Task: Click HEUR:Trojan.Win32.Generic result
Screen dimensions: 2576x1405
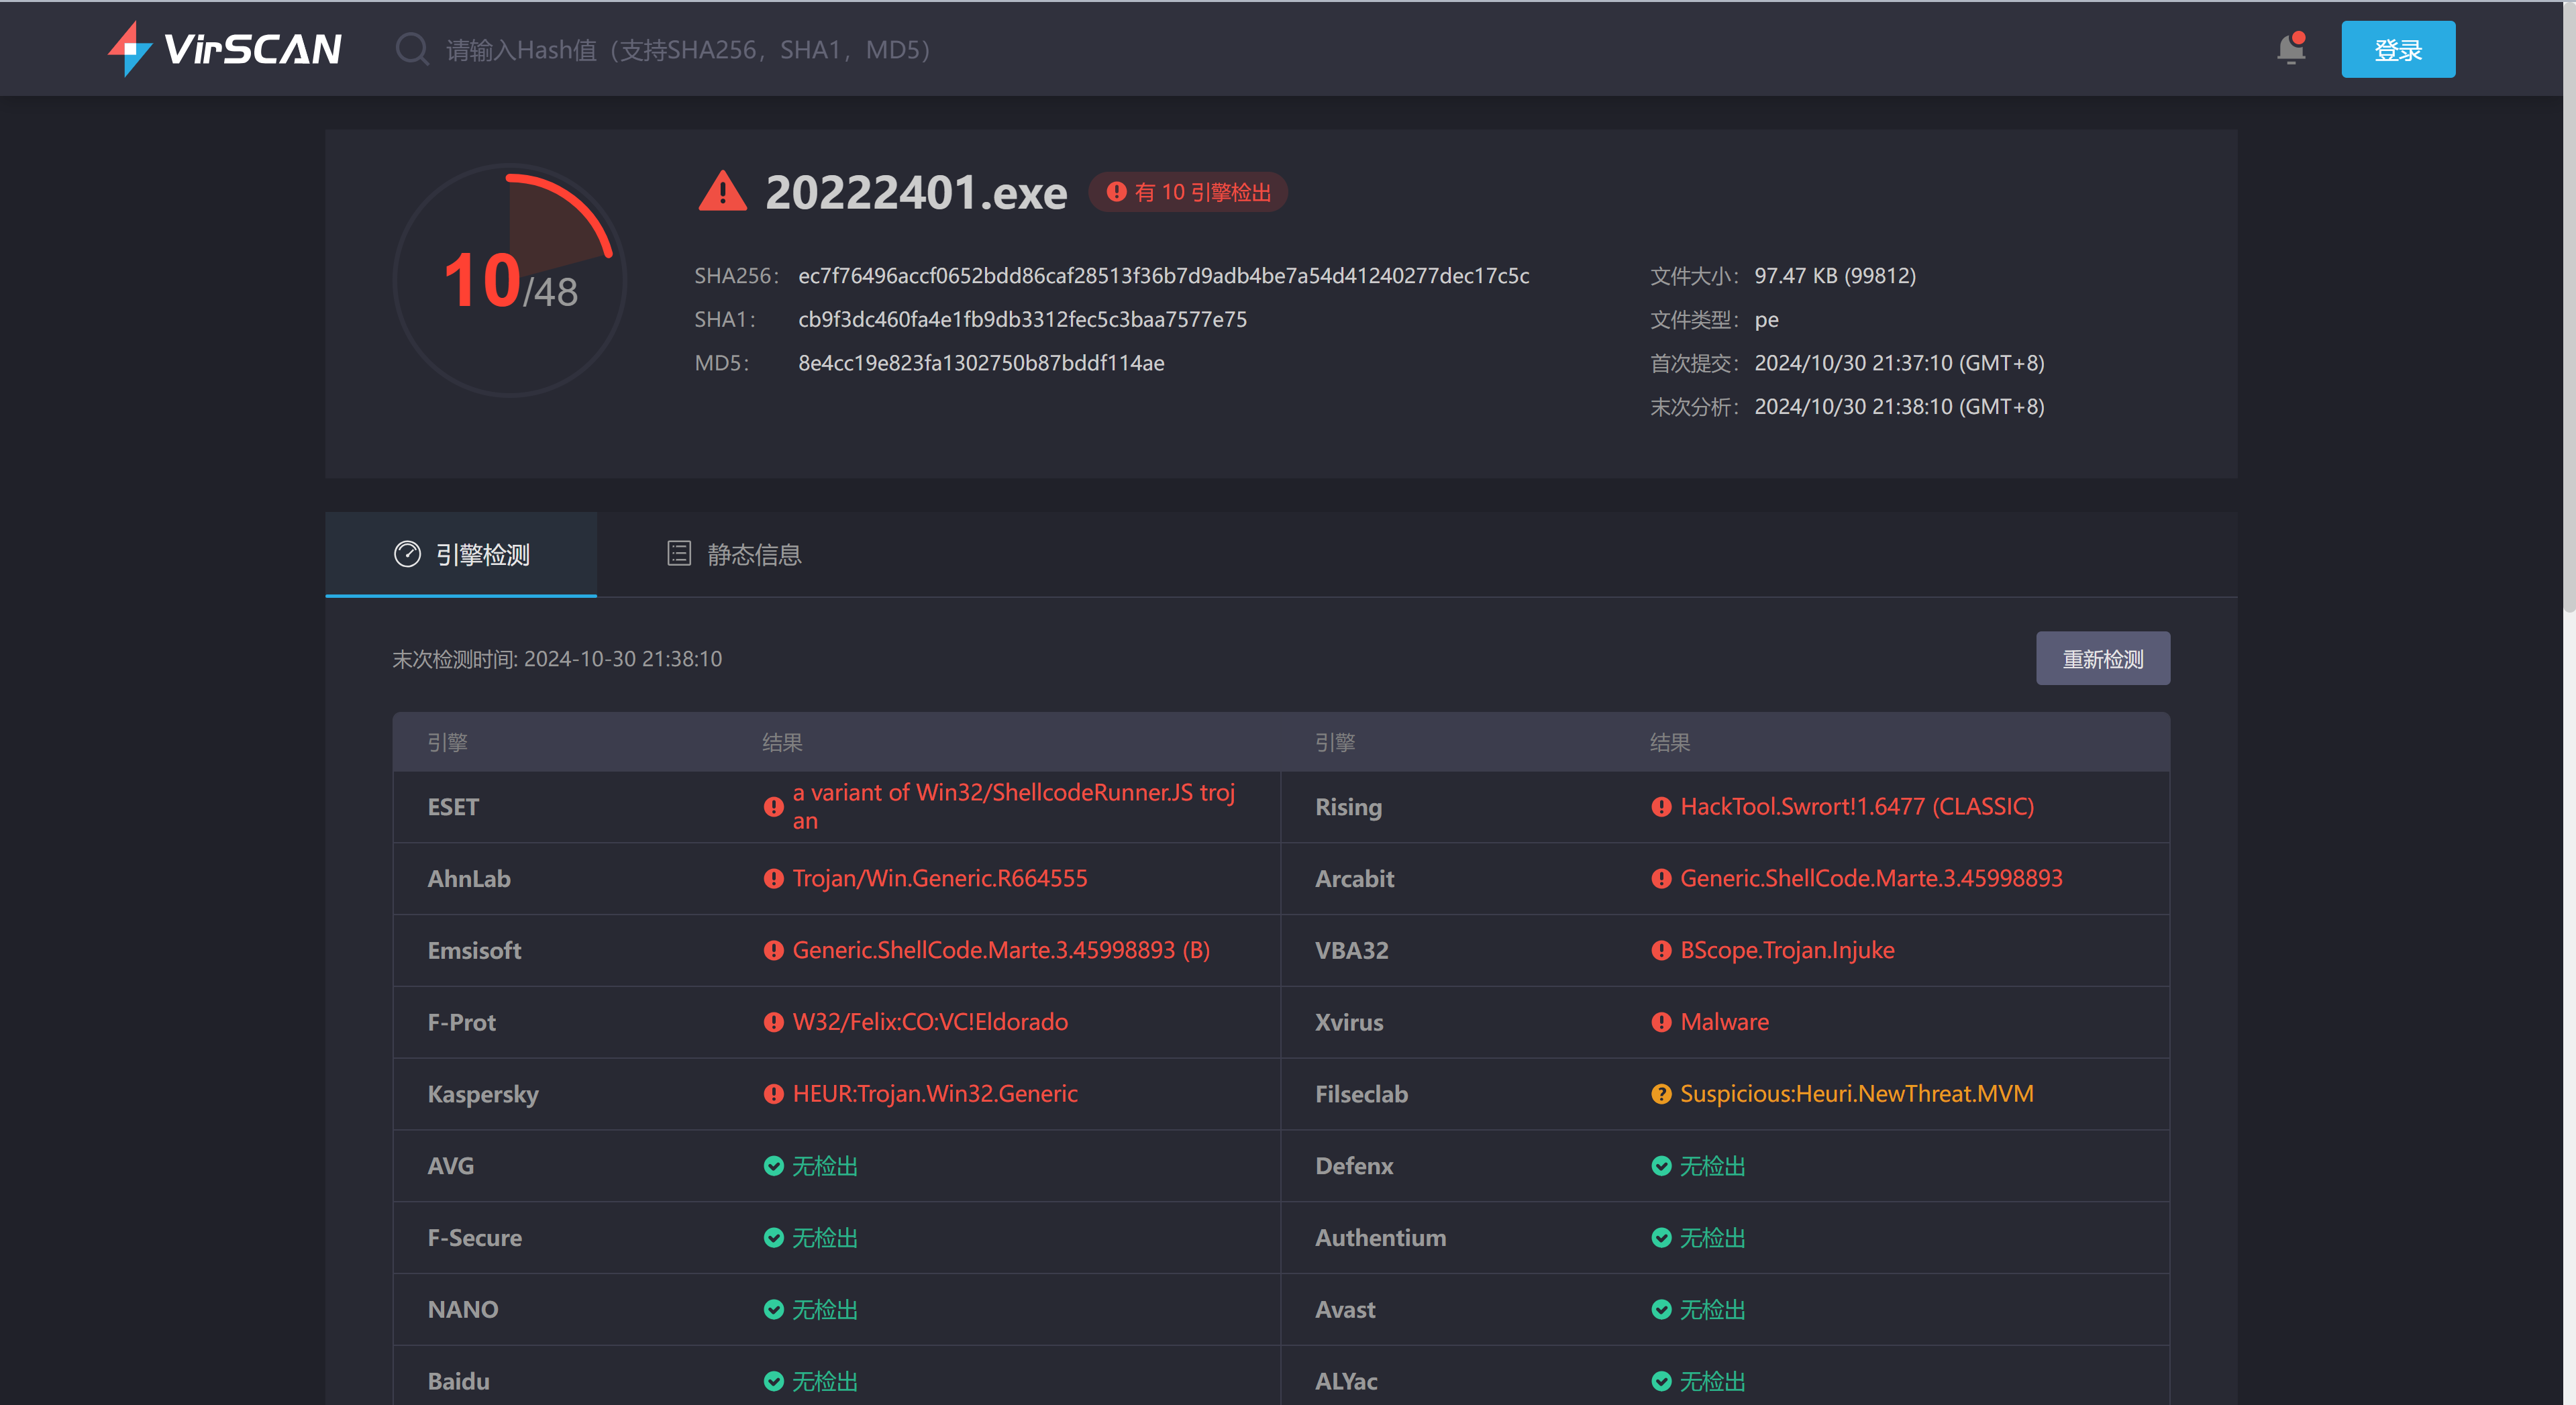Action: click(x=935, y=1094)
